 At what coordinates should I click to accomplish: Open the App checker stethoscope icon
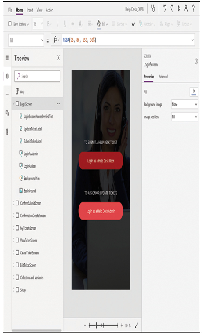point(153,9)
